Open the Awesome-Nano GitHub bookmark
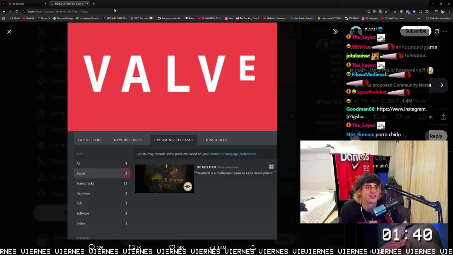This screenshot has width=453, height=255. [x=169, y=18]
